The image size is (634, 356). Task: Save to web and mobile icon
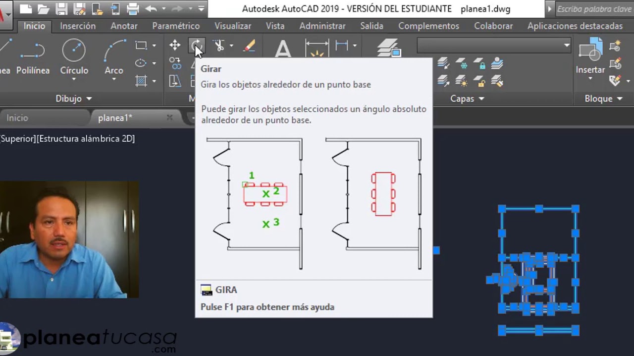pos(115,8)
